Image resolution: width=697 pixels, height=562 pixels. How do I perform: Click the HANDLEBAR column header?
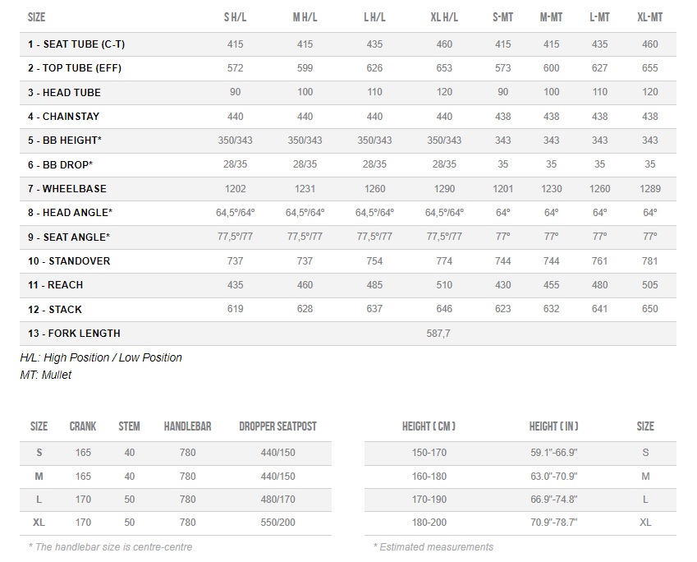tap(187, 426)
